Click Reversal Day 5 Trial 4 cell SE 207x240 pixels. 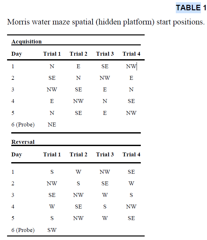point(131,218)
